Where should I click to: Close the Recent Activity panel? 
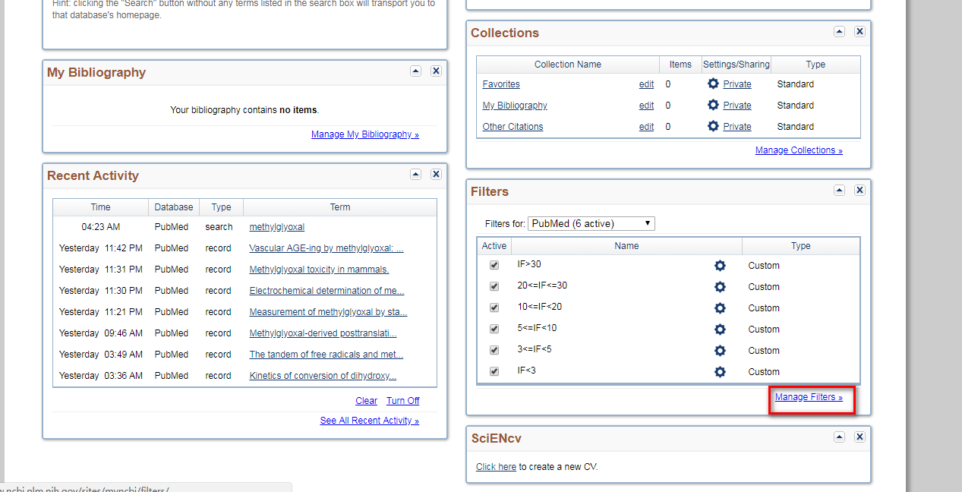coord(436,174)
